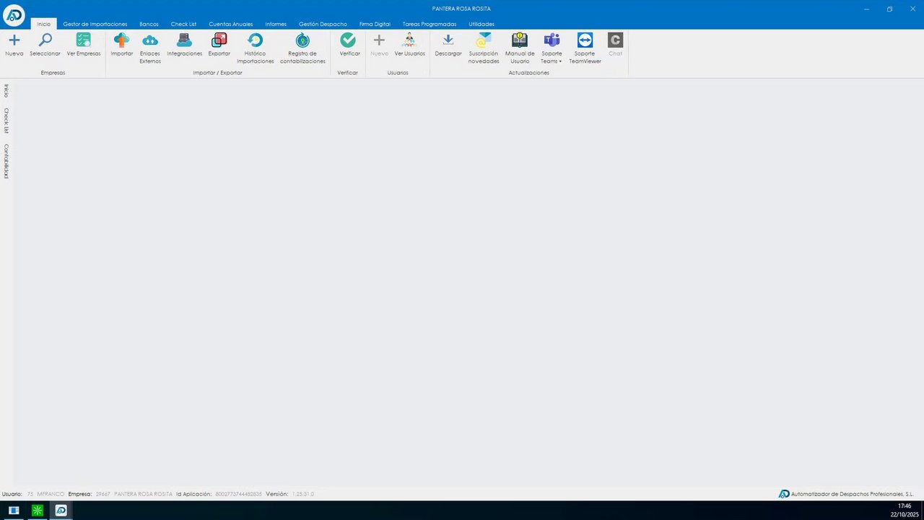924x520 pixels.
Task: Click the Importar cloud icon
Action: pos(122,40)
